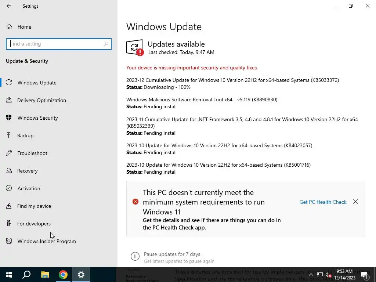Open the notification center icon
376x282 pixels.
[364, 275]
